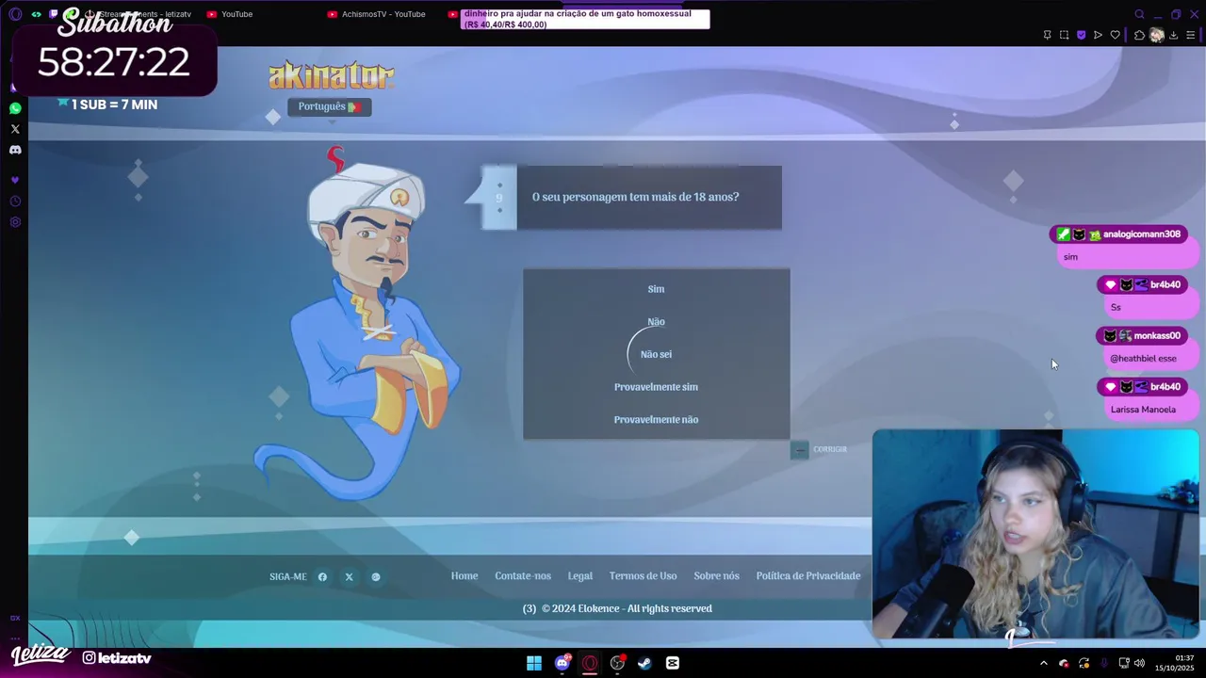Switch to the StreamElements letizatv tab
Screen dimensions: 1206x678
tap(139, 14)
